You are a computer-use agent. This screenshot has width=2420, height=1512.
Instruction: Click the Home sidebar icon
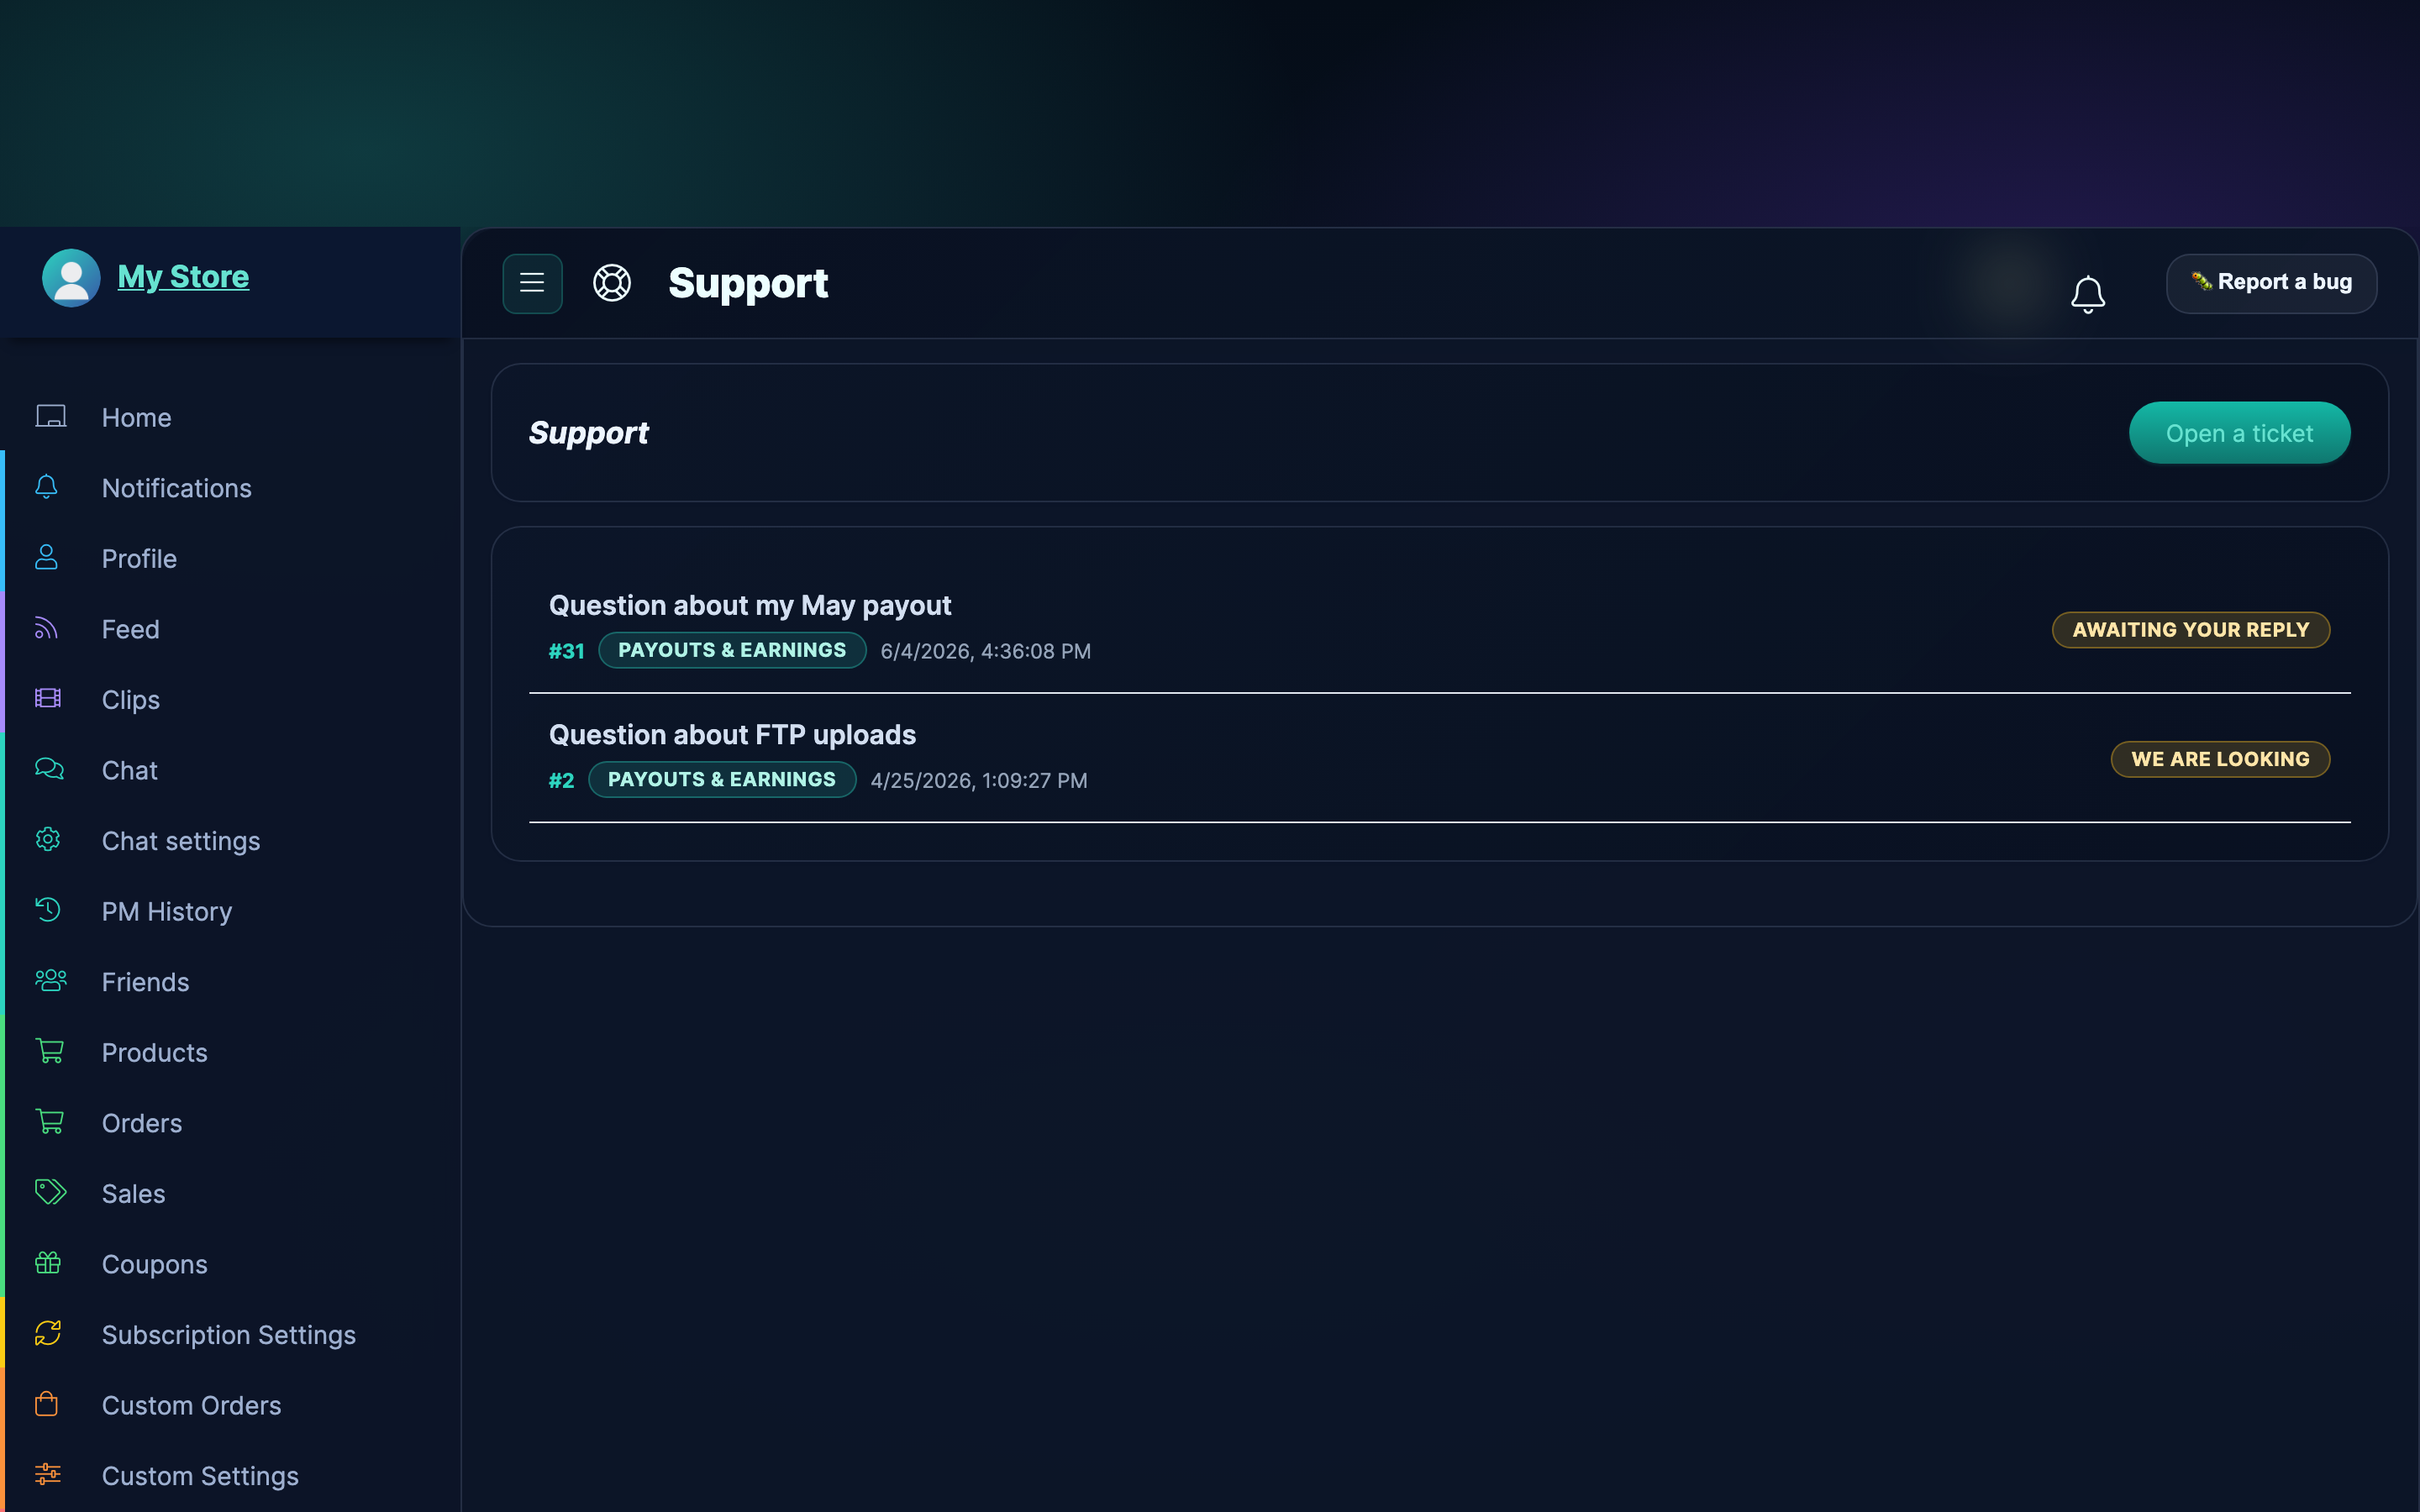(x=51, y=416)
